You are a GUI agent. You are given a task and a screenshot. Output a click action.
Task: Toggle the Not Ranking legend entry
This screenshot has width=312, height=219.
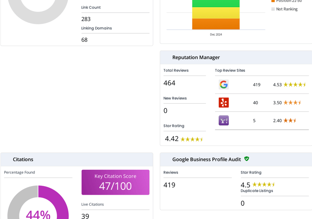tap(284, 9)
